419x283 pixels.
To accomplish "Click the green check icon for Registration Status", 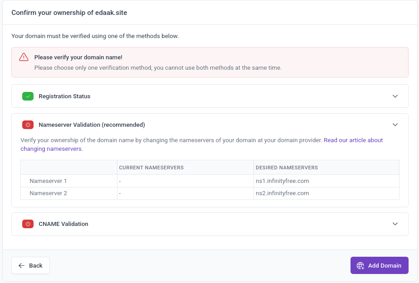I will pyautogui.click(x=28, y=96).
